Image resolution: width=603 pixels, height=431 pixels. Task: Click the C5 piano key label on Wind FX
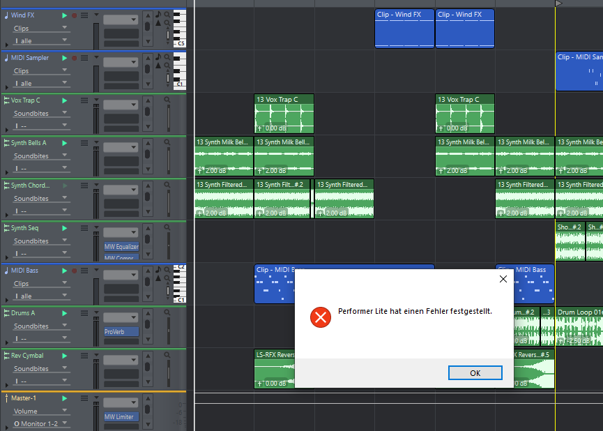[x=181, y=43]
